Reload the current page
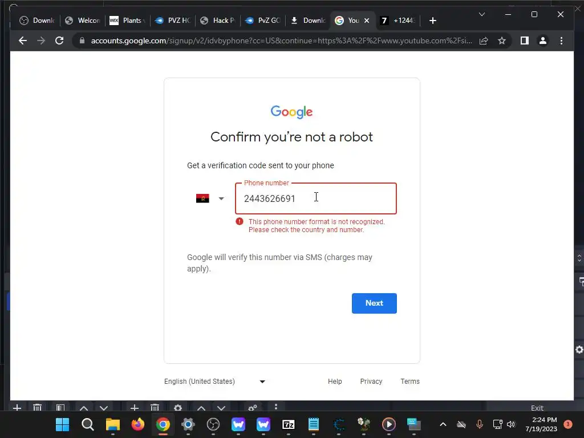Viewport: 584px width, 438px height. tap(59, 40)
